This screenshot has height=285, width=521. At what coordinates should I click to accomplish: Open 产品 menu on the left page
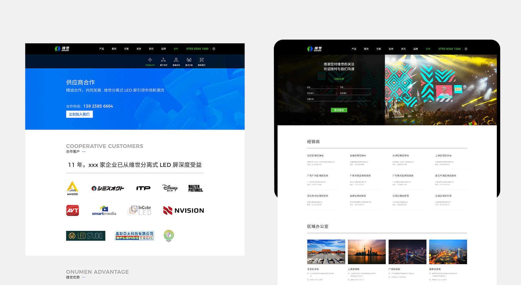tap(101, 49)
